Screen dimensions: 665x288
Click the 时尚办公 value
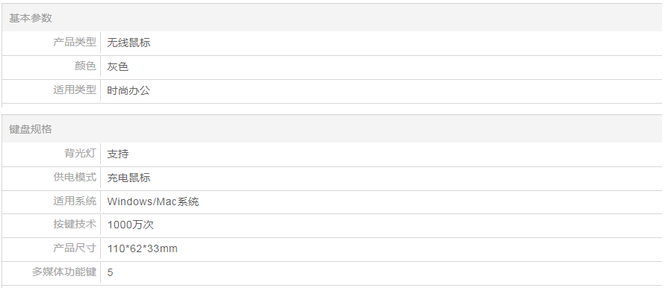tap(129, 90)
